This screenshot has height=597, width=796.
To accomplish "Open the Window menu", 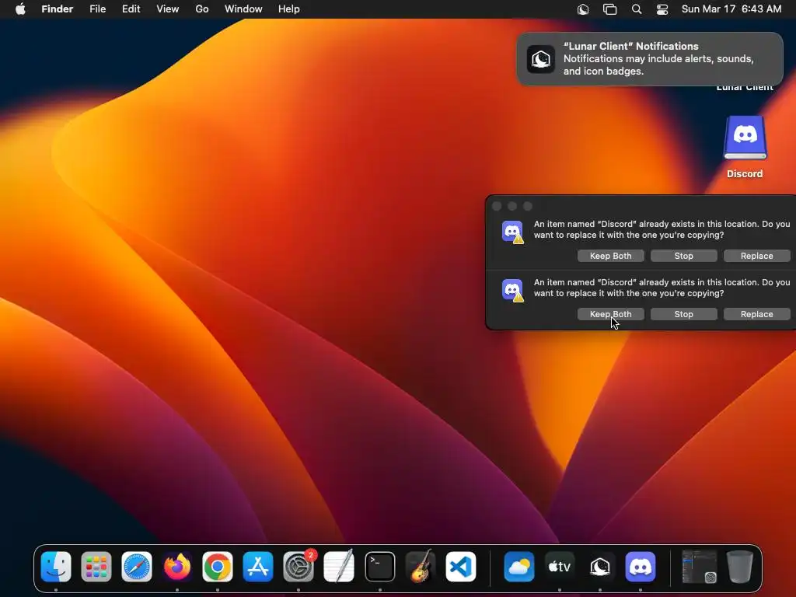I will coord(243,9).
